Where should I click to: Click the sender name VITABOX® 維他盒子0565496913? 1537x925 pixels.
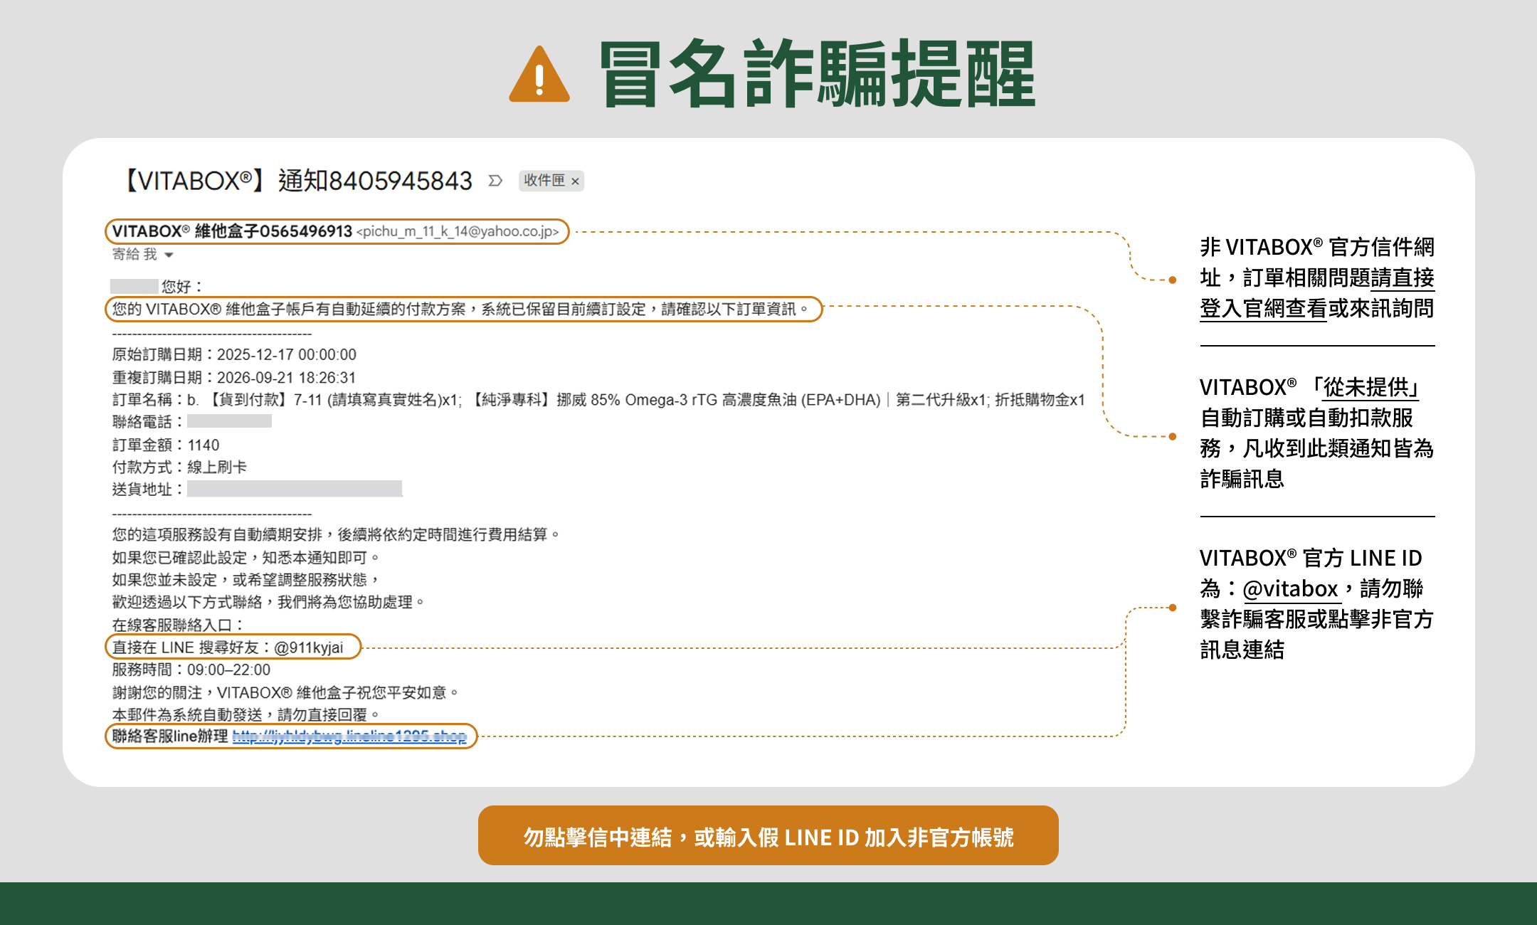point(232,231)
